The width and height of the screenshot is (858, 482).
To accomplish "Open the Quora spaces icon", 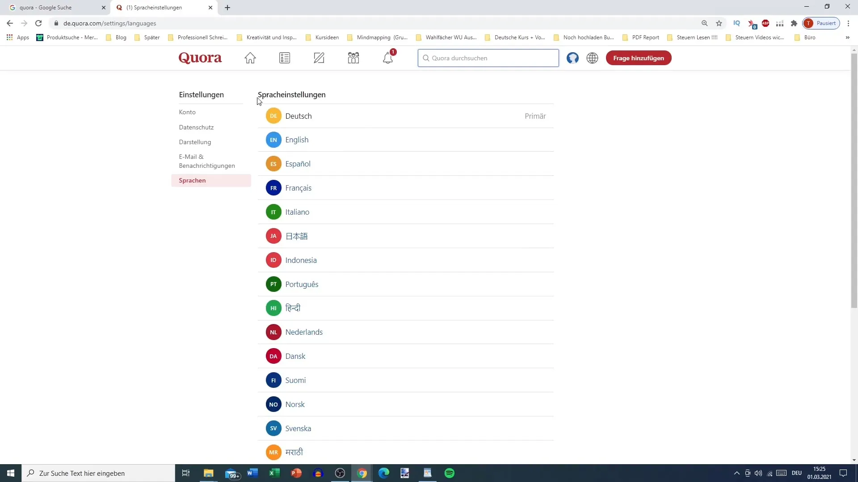I will (x=353, y=58).
